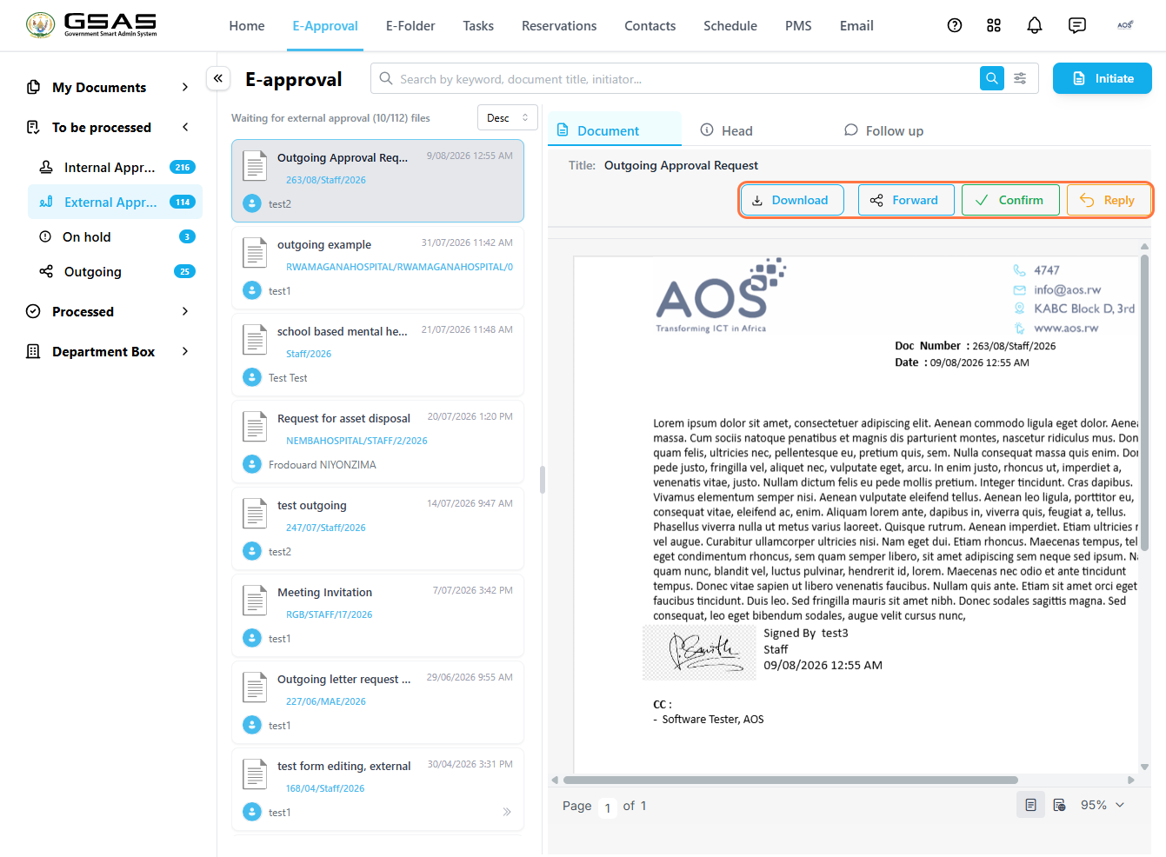Open PMS in top navigation

pos(798,26)
